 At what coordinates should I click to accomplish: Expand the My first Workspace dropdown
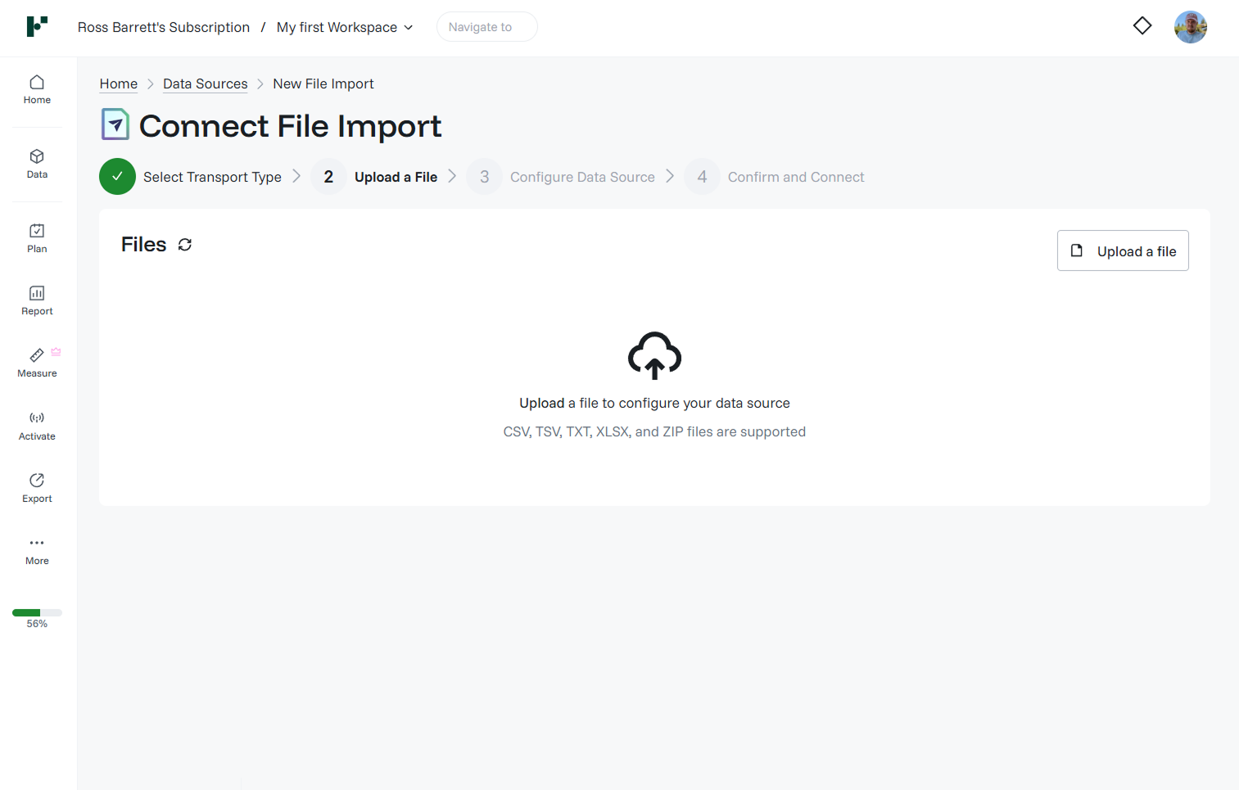345,27
